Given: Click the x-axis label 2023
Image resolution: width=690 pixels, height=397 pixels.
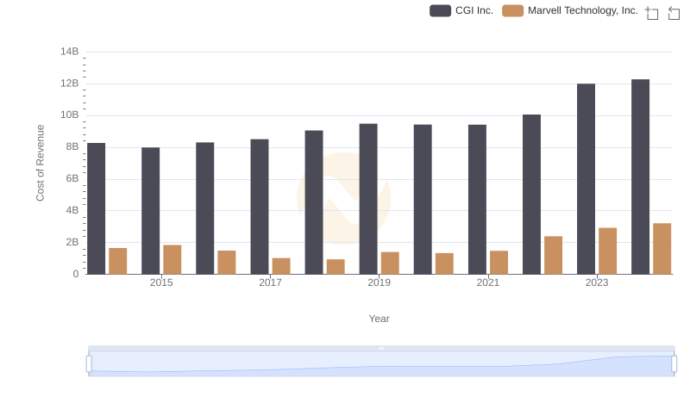Looking at the screenshot, I should tap(597, 282).
